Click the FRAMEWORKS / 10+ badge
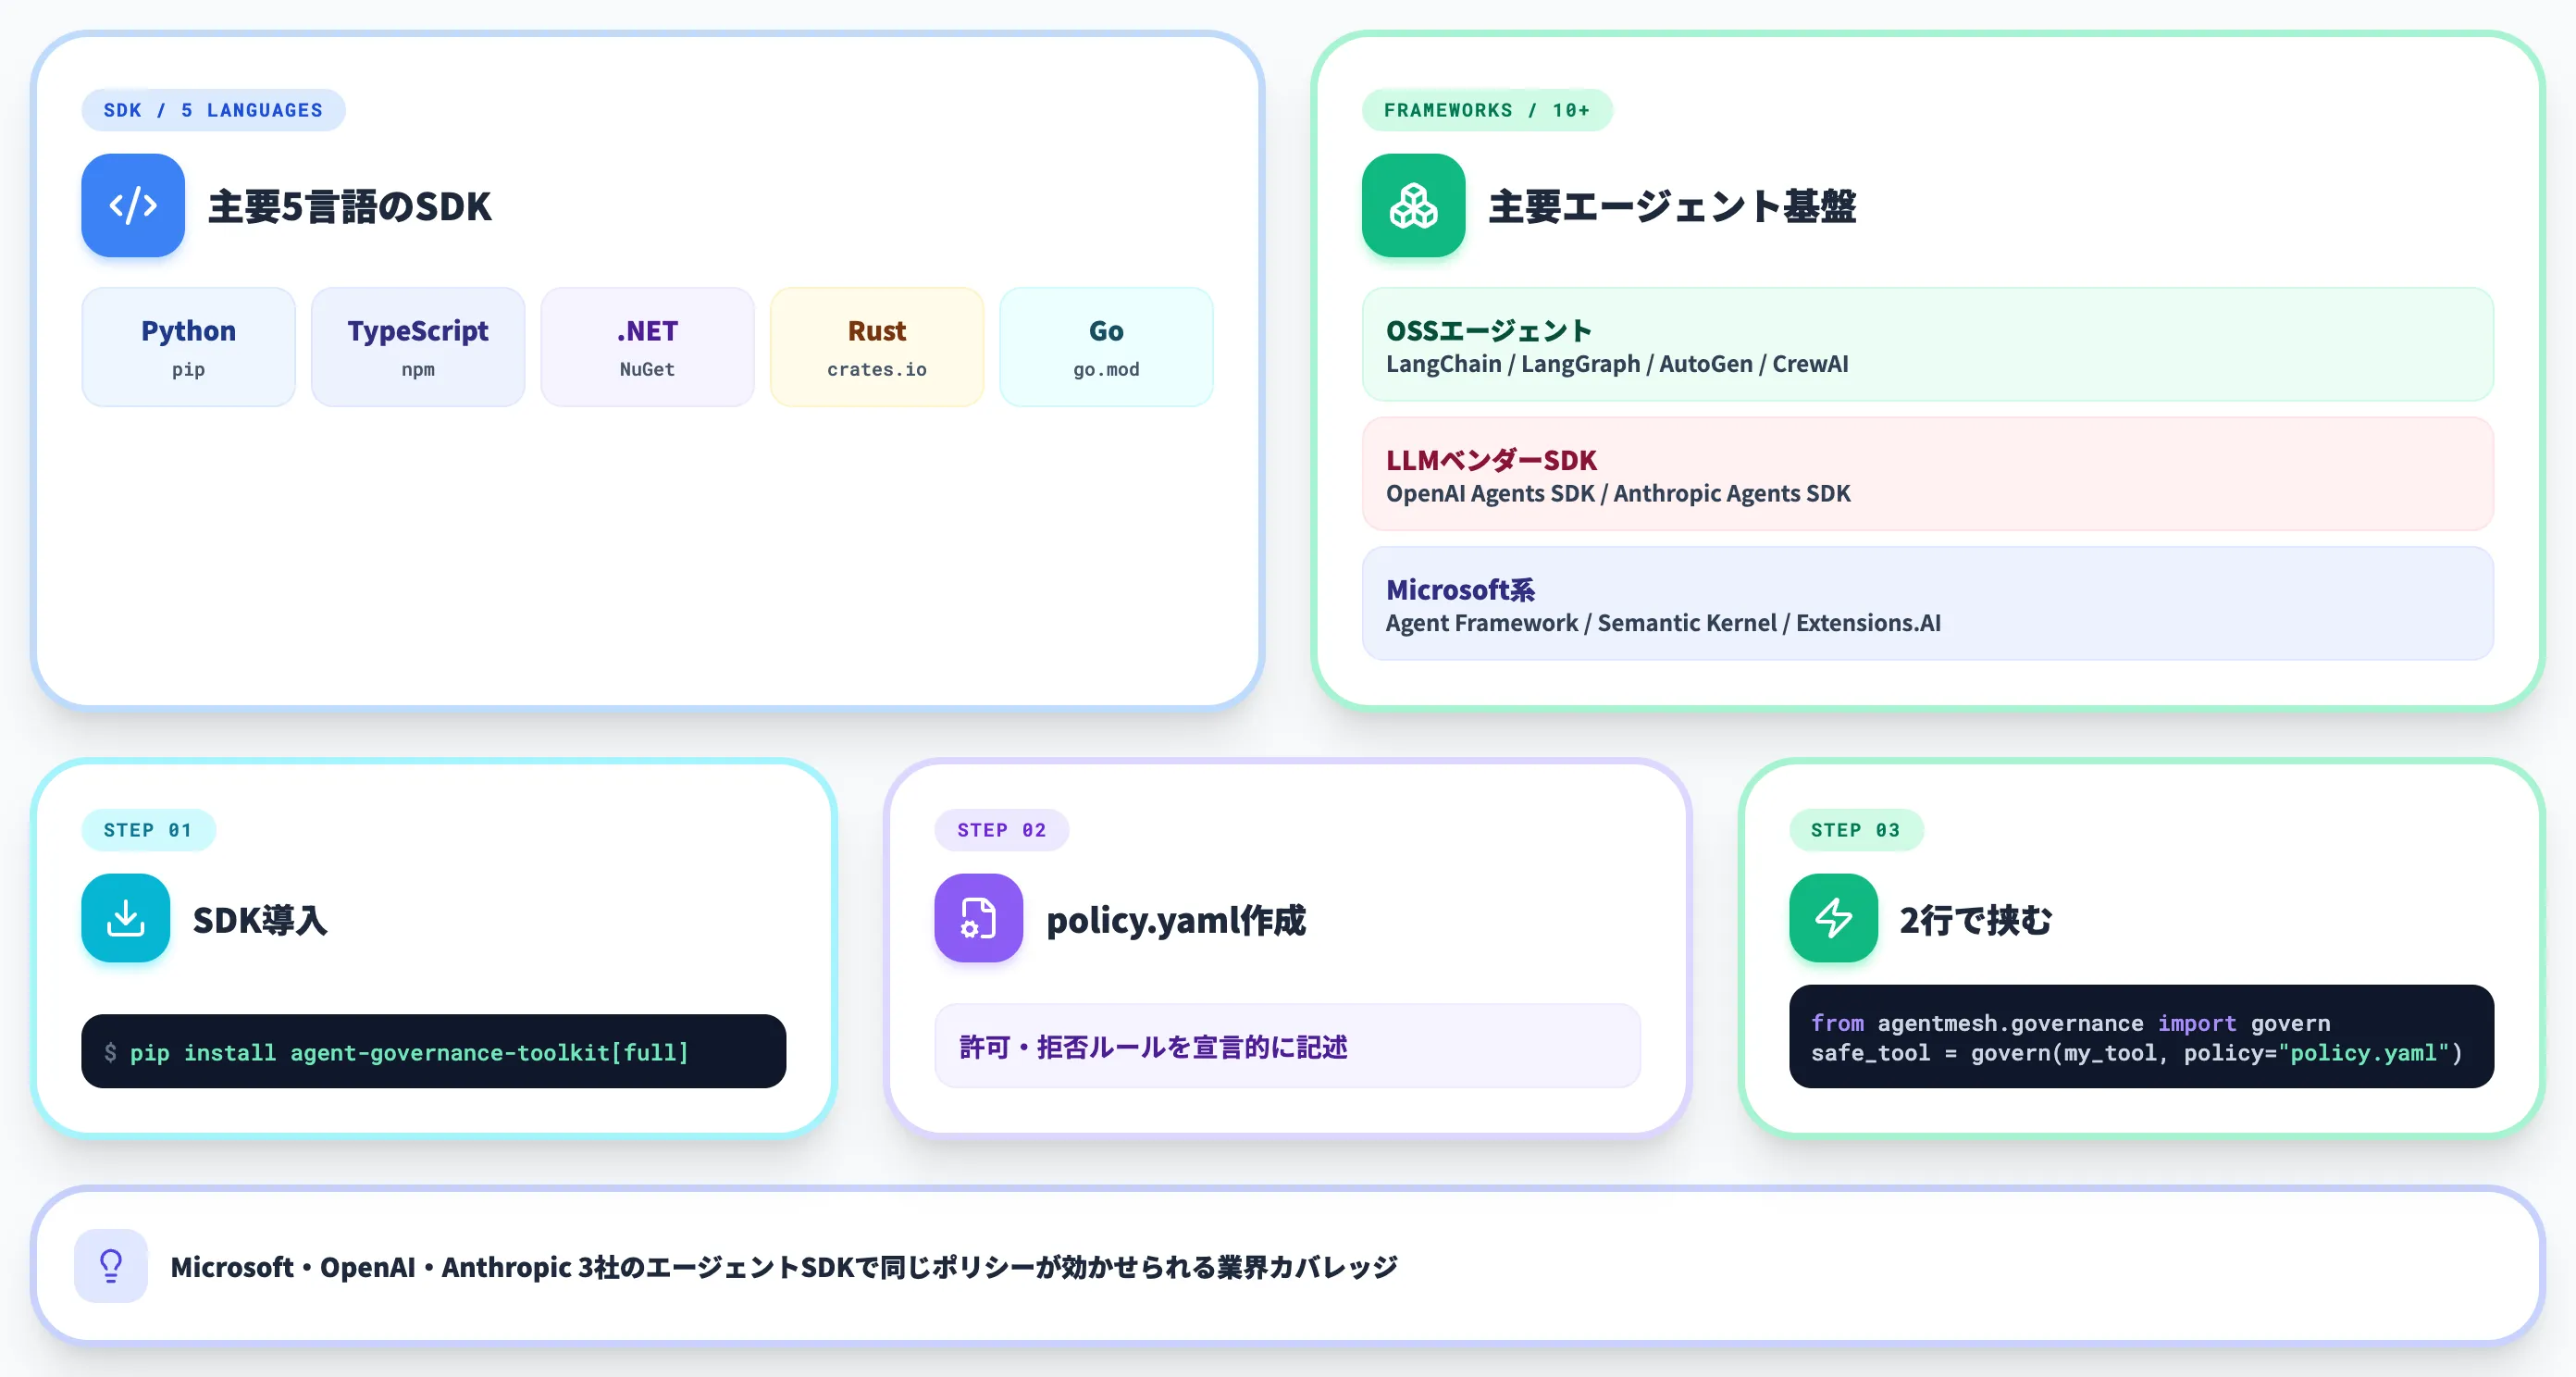The height and width of the screenshot is (1377, 2576). click(x=1487, y=110)
